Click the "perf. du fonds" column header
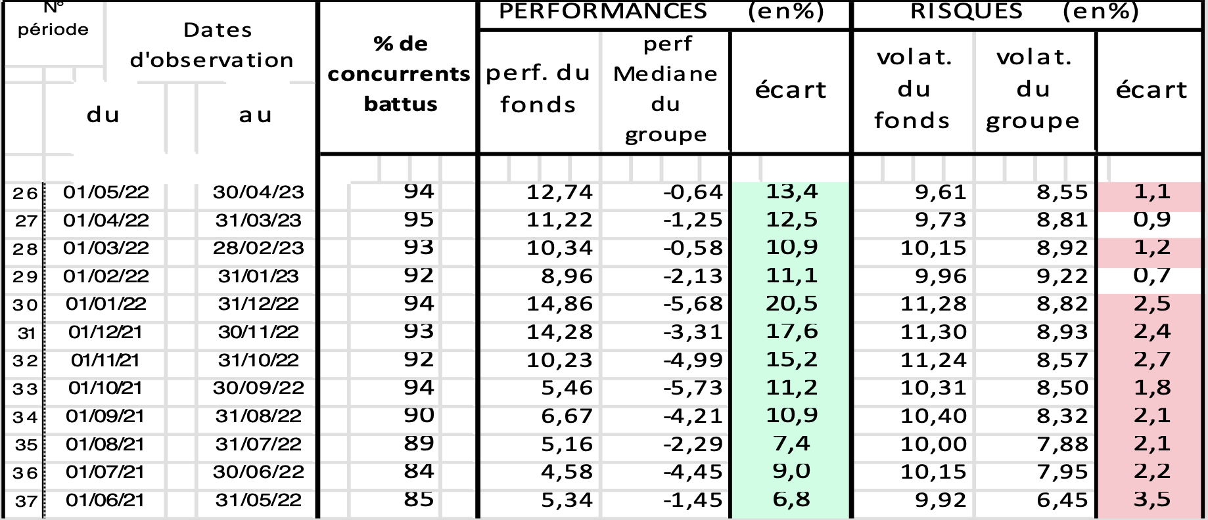The width and height of the screenshot is (1208, 520). (x=538, y=89)
